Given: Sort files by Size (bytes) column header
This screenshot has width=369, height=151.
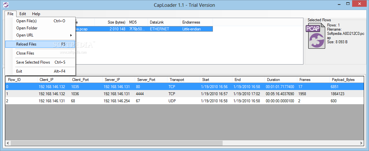Looking at the screenshot, I should pyautogui.click(x=111, y=22).
